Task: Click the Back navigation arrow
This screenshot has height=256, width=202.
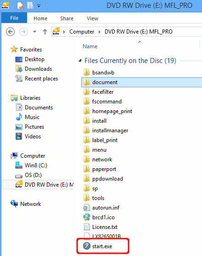Action: 10,32
